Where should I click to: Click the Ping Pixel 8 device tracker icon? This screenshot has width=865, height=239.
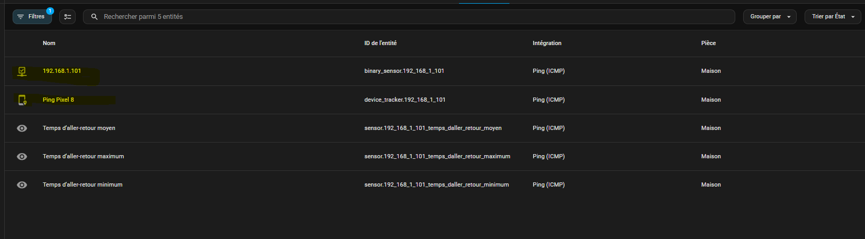(22, 100)
